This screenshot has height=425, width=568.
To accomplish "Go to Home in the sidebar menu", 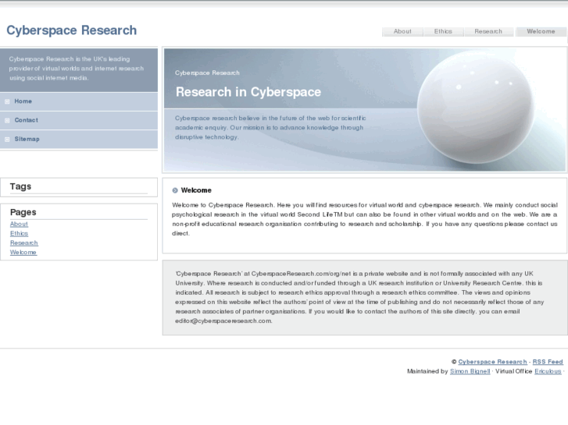I will pyautogui.click(x=79, y=101).
